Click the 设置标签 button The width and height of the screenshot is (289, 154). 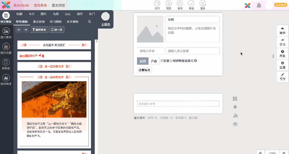(144, 70)
